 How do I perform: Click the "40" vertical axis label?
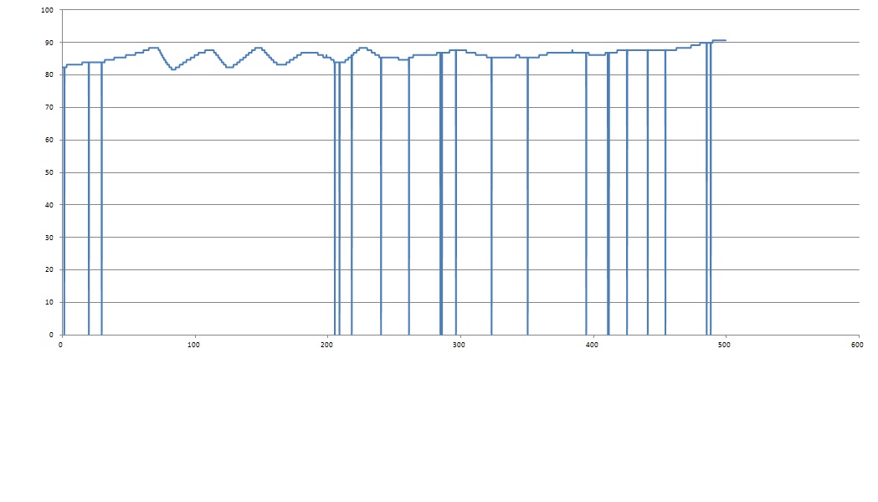tap(48, 205)
